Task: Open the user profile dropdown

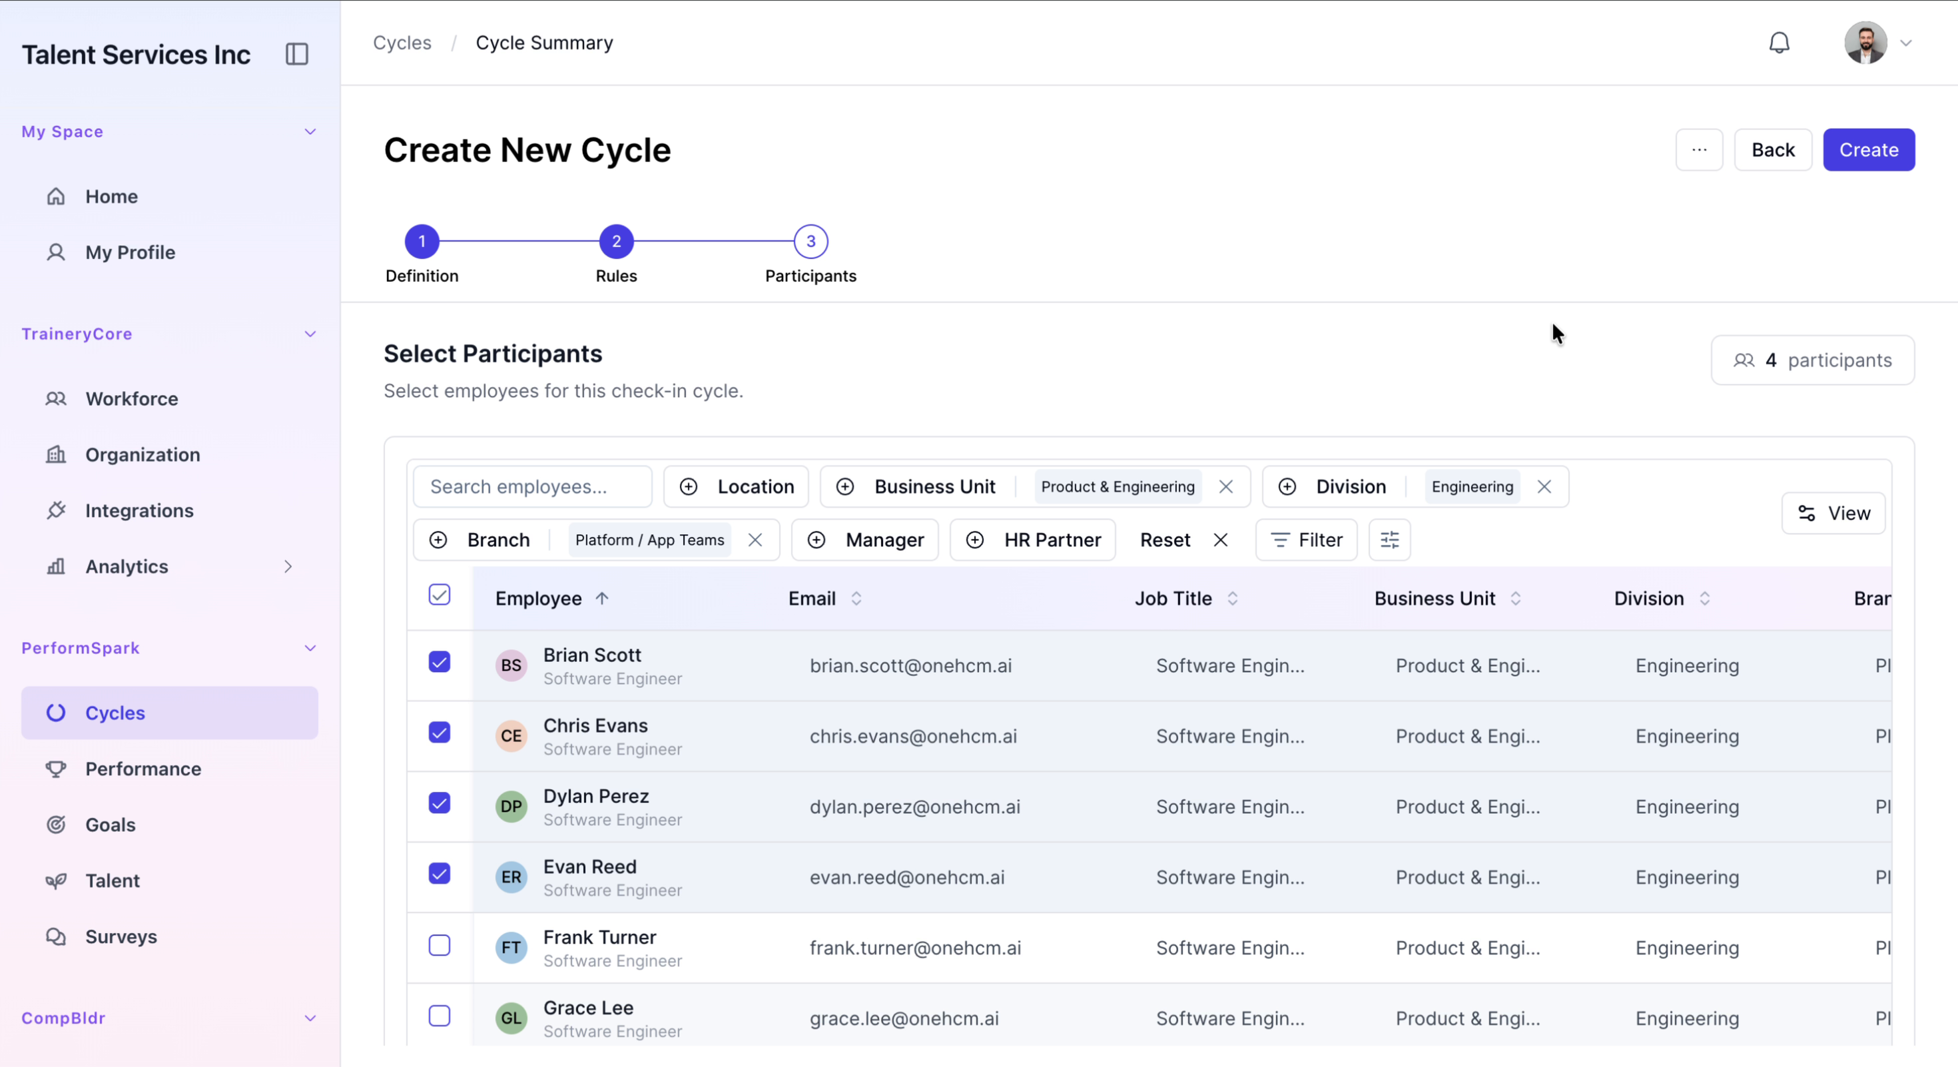Action: pyautogui.click(x=1877, y=43)
